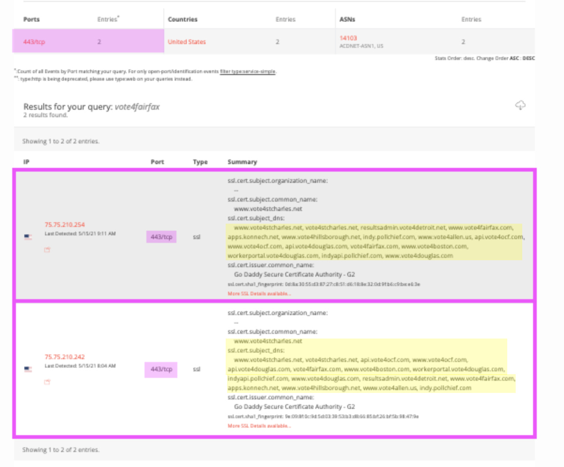Click the IP column header
564x467 pixels.
pyautogui.click(x=26, y=162)
